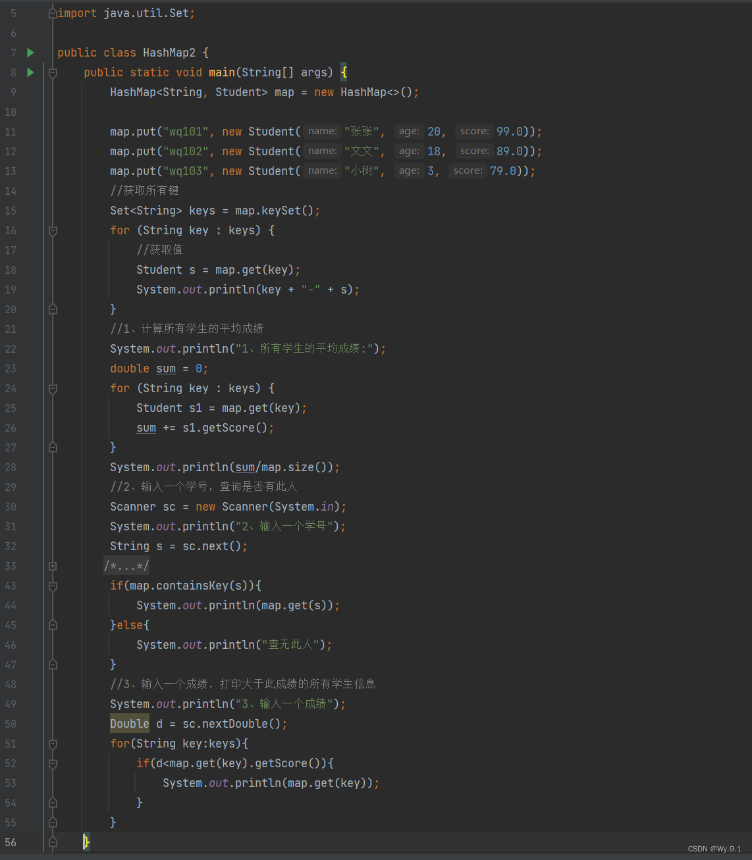Click fold end marker on line 55

tap(53, 822)
